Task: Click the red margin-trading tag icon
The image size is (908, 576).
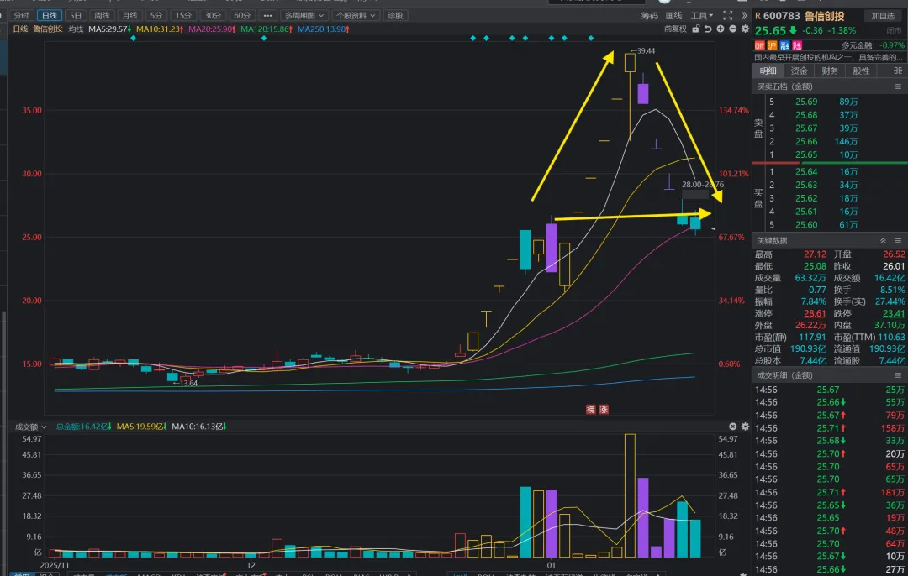Action: 760,45
